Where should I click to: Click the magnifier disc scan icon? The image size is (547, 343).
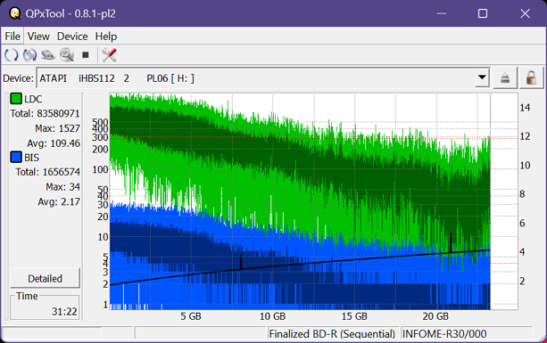click(x=67, y=54)
